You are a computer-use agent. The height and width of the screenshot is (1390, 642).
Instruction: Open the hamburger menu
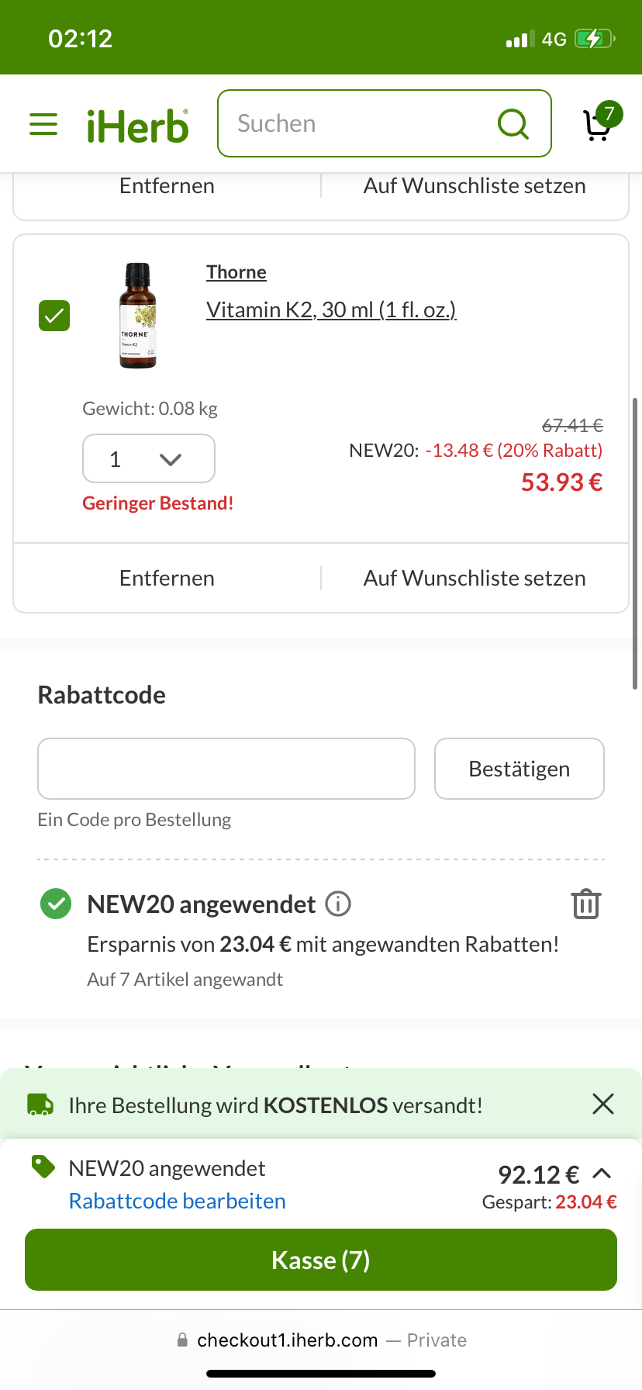[43, 124]
